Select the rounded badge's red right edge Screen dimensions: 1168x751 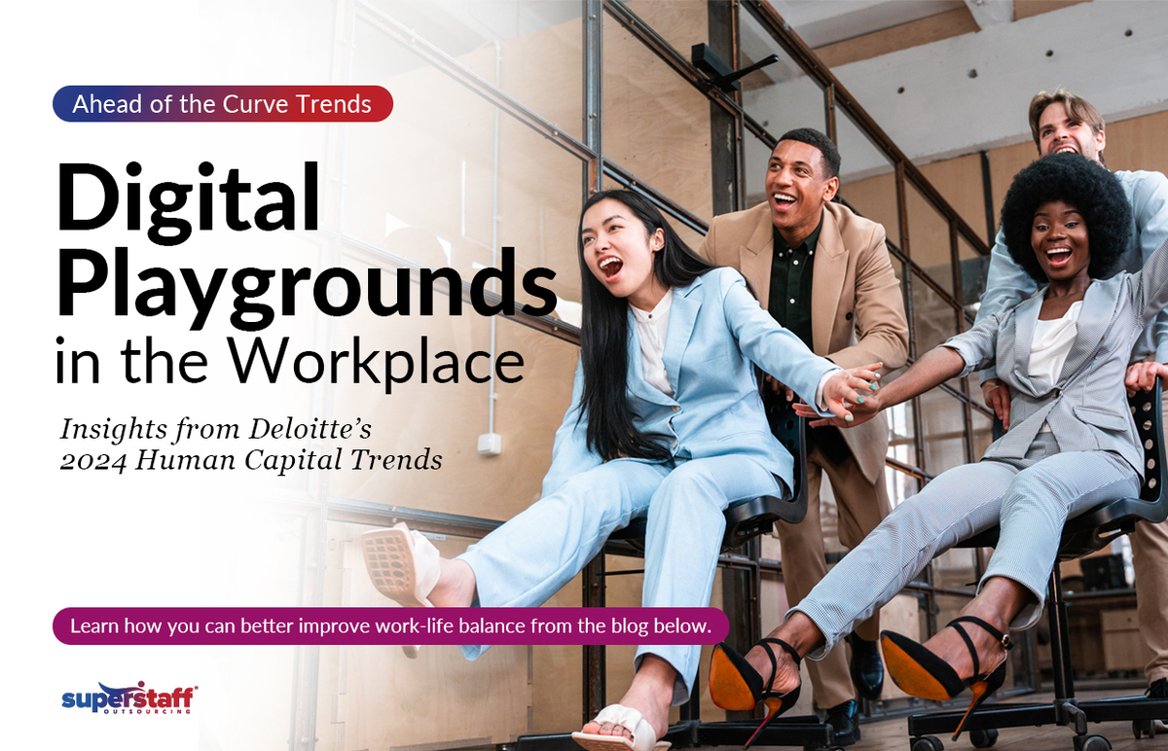(x=385, y=104)
